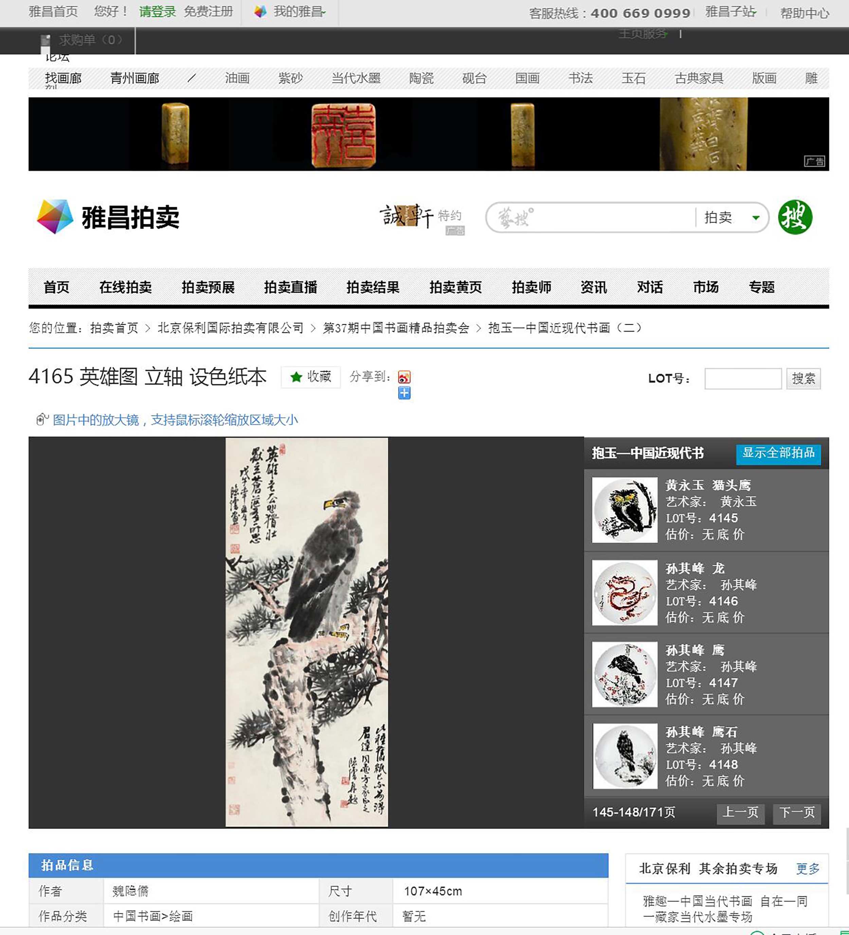
Task: Open the 资讯 nav tab
Action: pos(594,287)
